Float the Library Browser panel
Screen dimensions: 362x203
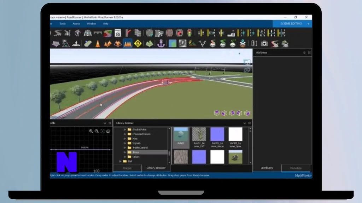coord(245,123)
